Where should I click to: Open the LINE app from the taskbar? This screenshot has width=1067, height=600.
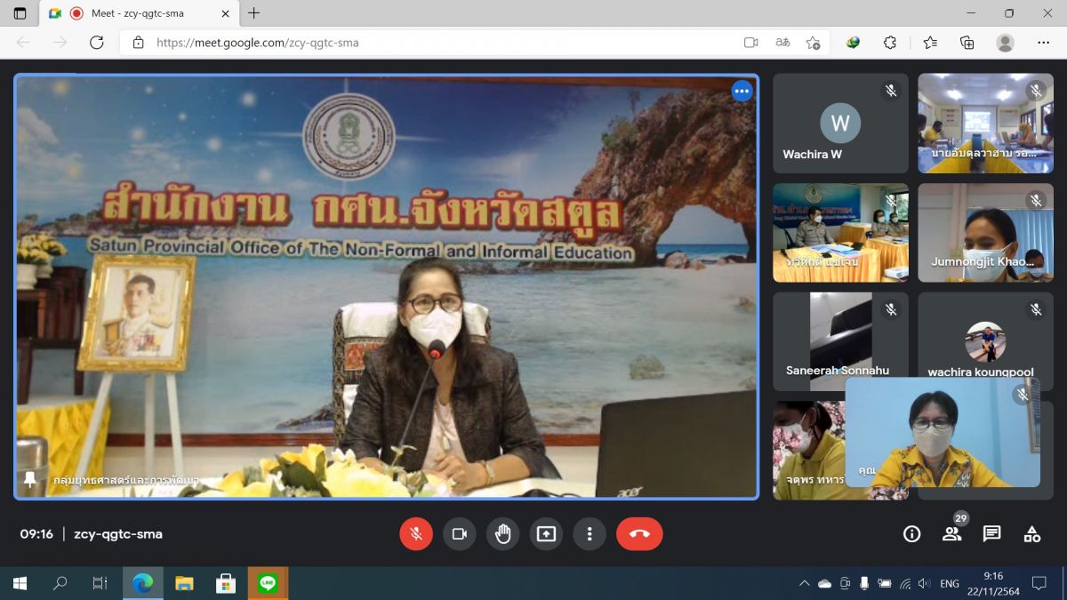(x=268, y=583)
